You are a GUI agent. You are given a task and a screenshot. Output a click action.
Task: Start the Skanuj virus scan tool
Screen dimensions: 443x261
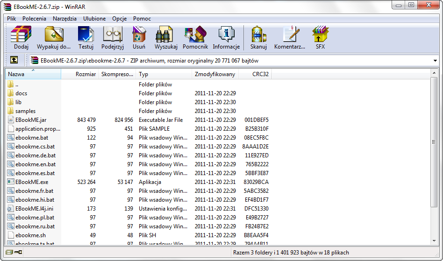coord(258,35)
